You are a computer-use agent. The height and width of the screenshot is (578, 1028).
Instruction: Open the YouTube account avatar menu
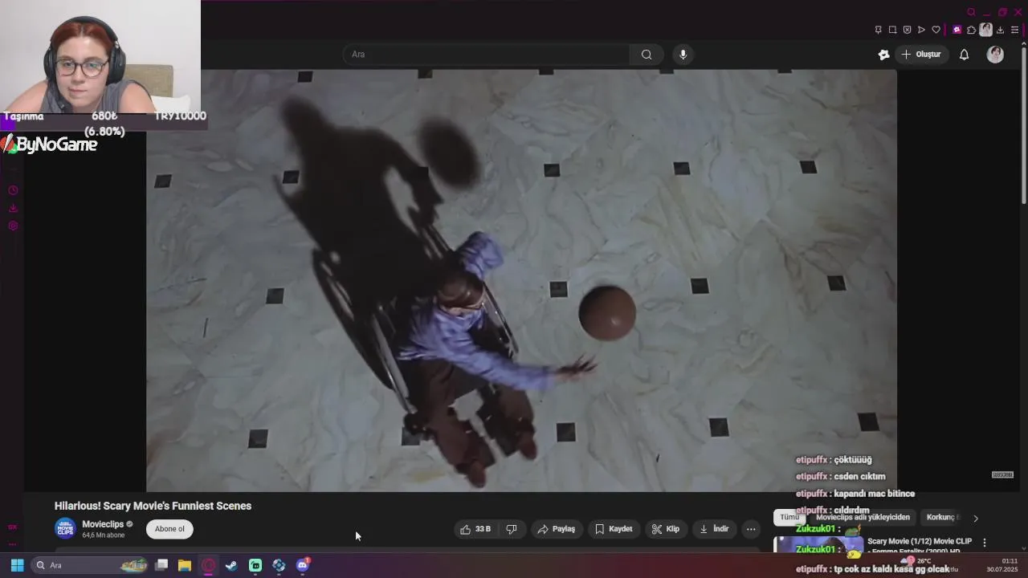point(995,55)
